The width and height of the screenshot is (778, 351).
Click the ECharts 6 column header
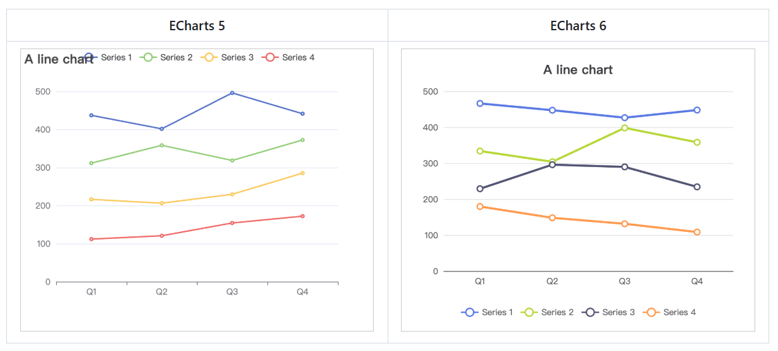pyautogui.click(x=578, y=26)
